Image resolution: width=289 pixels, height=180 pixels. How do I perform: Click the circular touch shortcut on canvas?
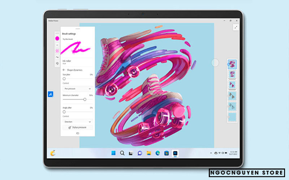click(215, 63)
